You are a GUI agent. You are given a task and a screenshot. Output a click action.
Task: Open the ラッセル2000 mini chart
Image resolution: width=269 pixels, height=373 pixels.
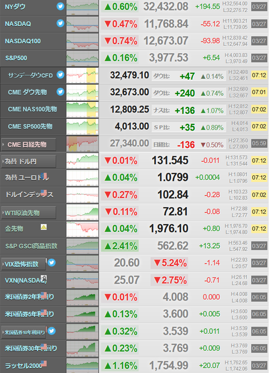[82, 366]
